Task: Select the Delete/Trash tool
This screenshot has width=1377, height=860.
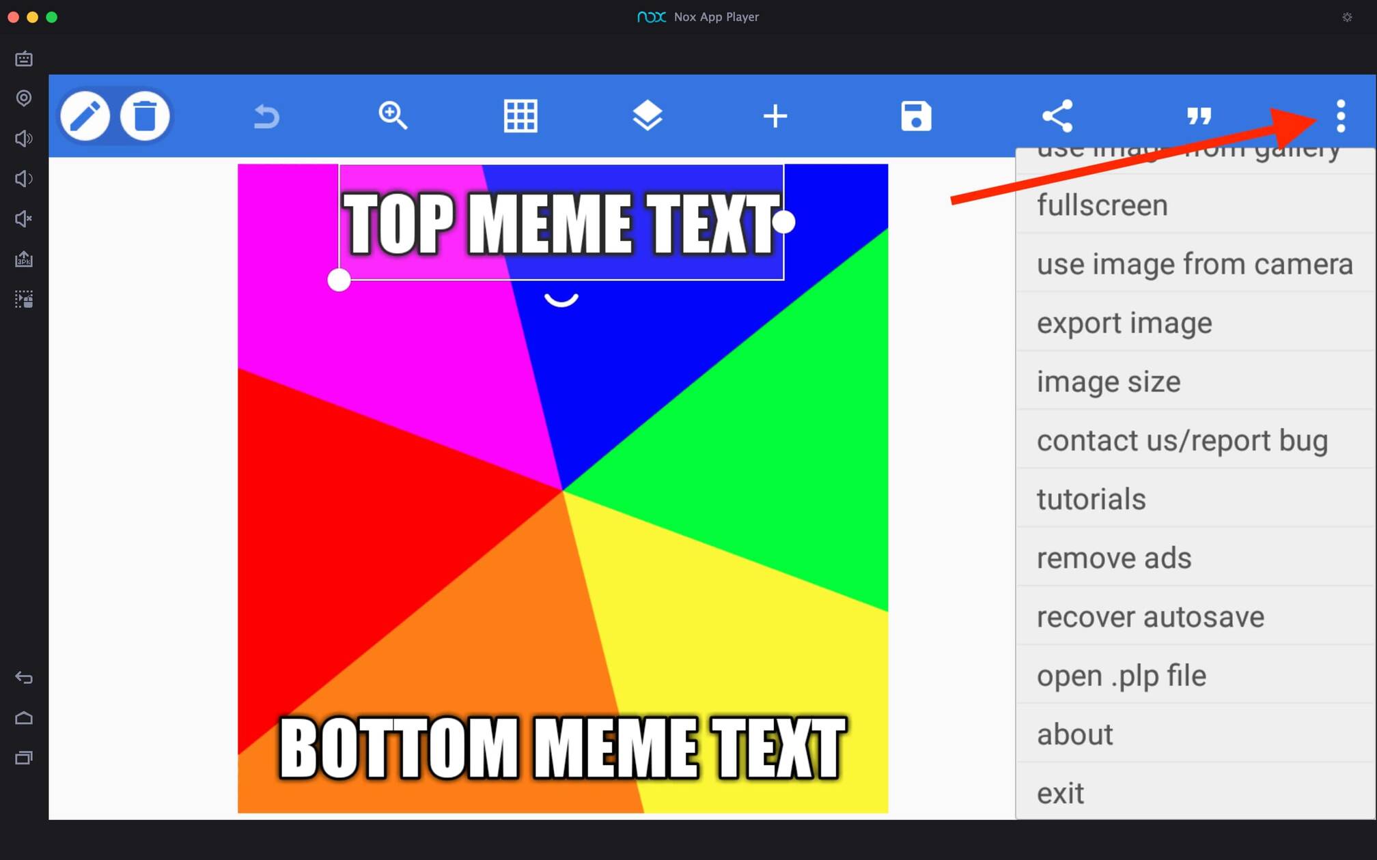Action: point(145,115)
